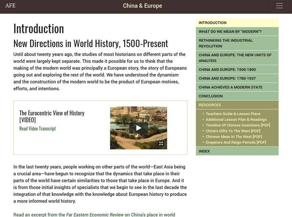Open the China & Europe title link
The image size is (292, 217).
coord(142,5)
